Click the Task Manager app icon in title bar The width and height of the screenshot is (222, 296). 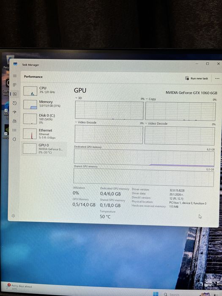point(15,64)
